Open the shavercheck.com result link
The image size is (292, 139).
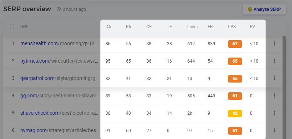coord(59,113)
